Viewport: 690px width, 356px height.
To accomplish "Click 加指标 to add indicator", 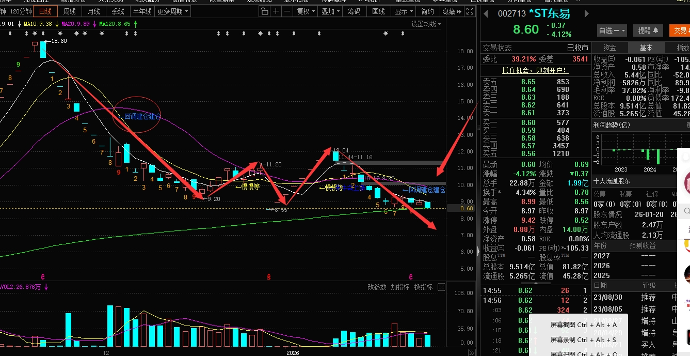I will pyautogui.click(x=400, y=287).
